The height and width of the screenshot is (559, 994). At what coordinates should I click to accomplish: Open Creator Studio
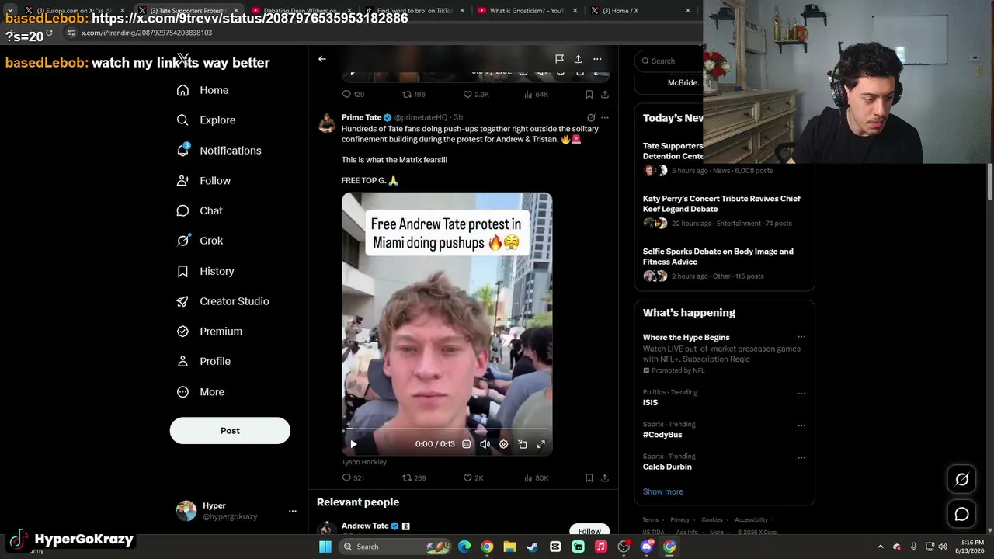[x=223, y=301]
